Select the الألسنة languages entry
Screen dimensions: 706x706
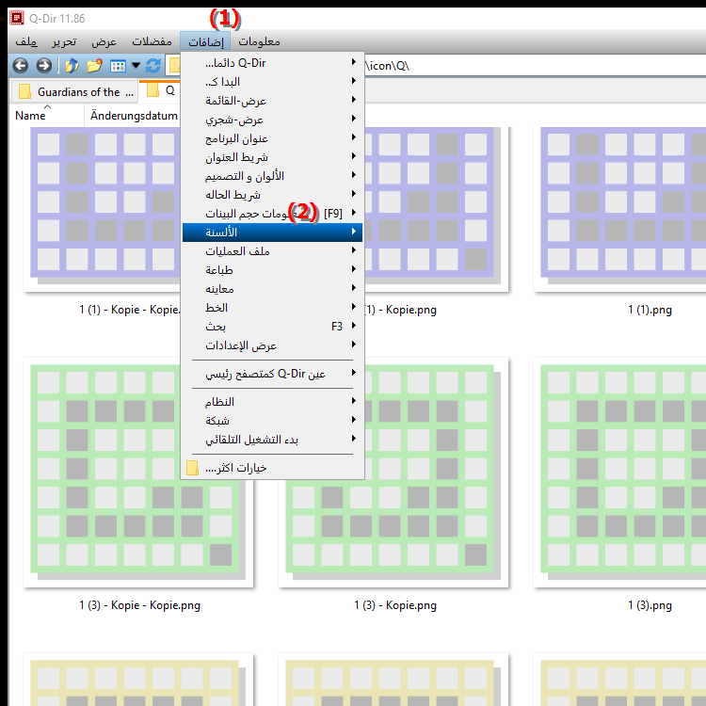coord(272,233)
